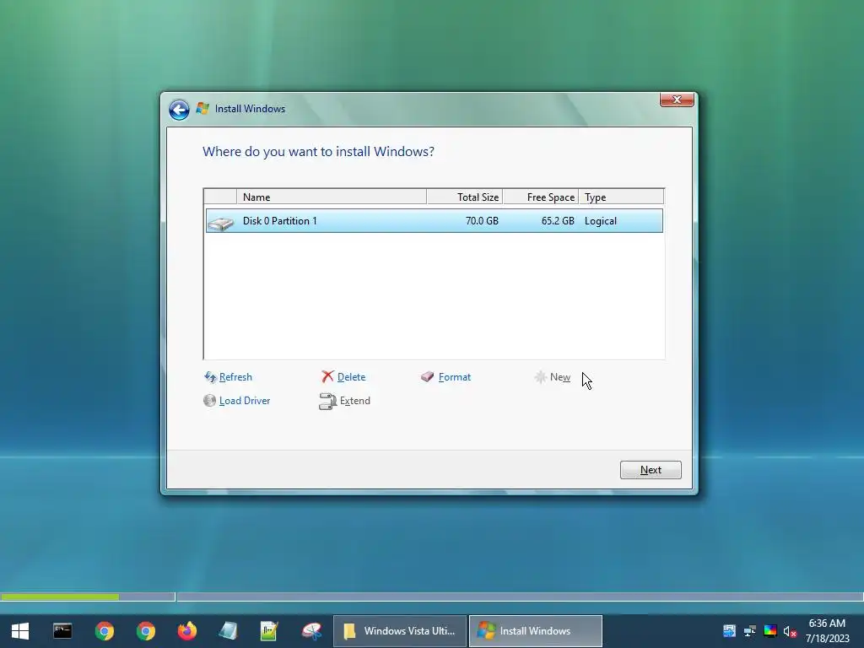This screenshot has width=864, height=648.
Task: Click the muted volume tray icon
Action: (x=790, y=631)
